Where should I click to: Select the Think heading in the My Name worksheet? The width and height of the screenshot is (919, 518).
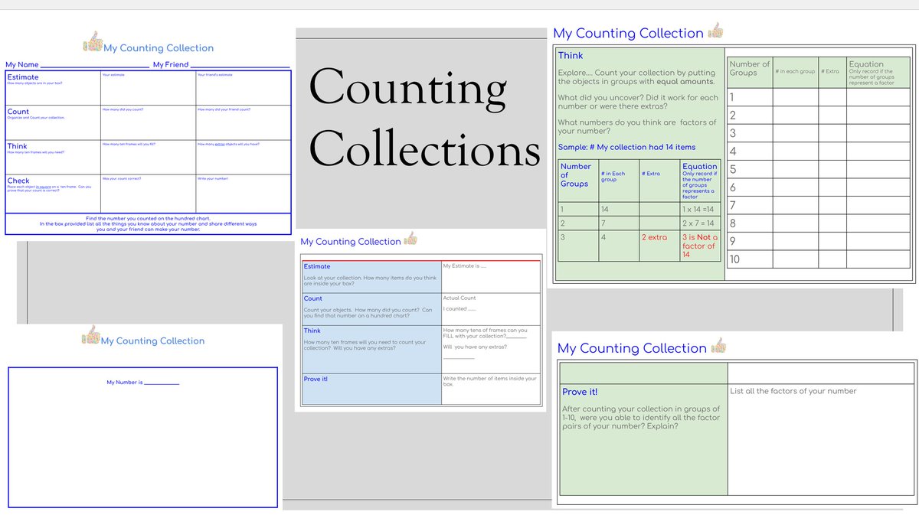click(18, 146)
